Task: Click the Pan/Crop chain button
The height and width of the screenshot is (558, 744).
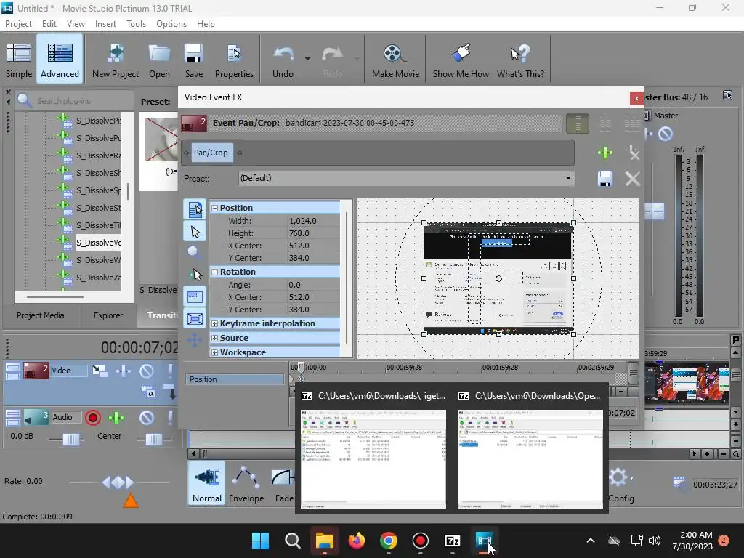Action: [211, 153]
